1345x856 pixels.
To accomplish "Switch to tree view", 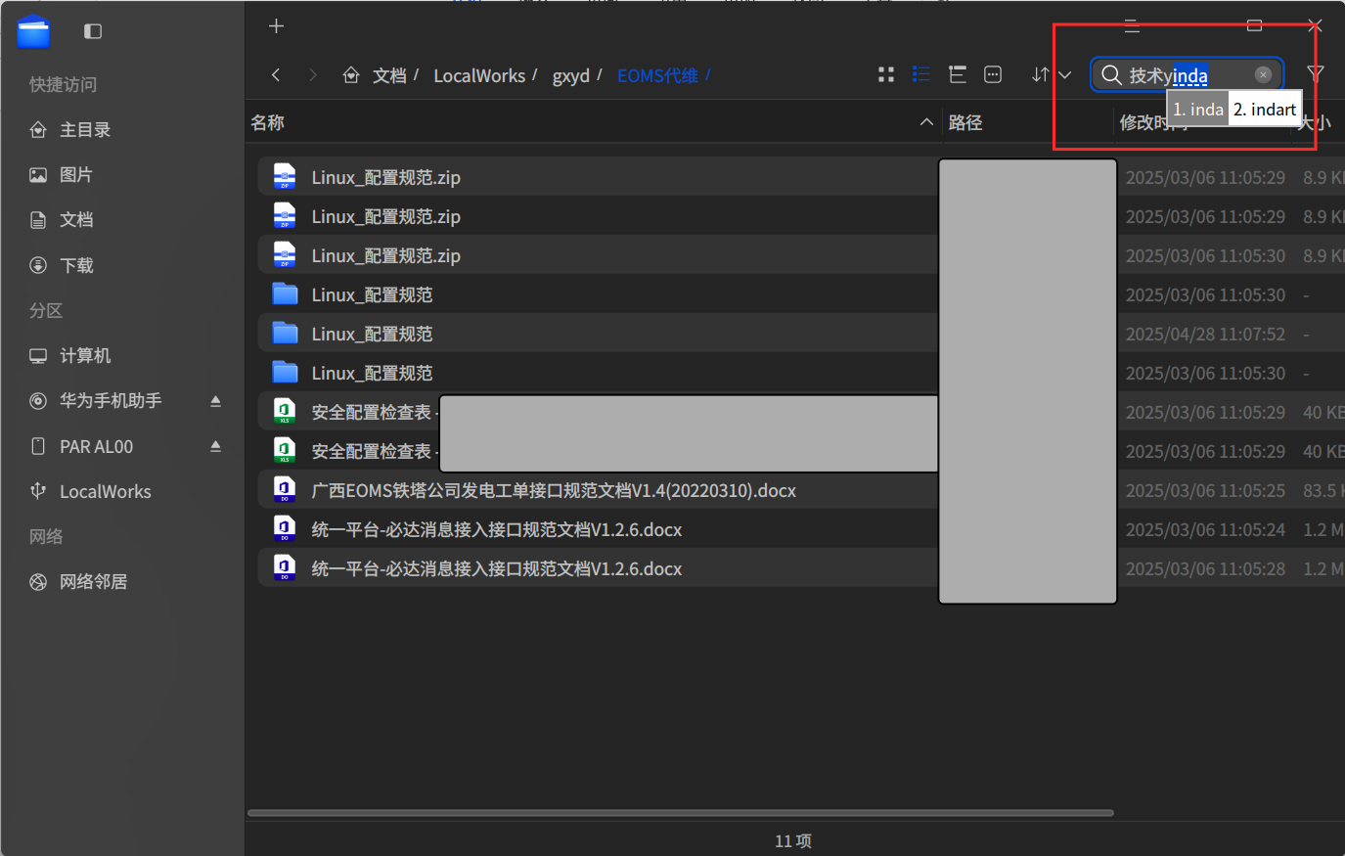I will tap(958, 74).
